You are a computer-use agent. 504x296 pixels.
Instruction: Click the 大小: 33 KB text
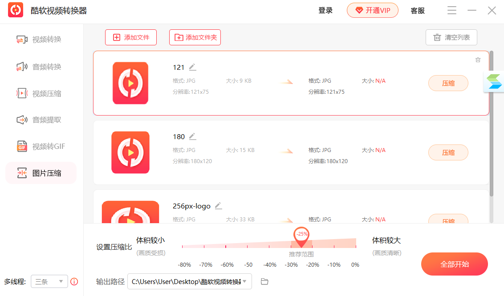(x=240, y=220)
